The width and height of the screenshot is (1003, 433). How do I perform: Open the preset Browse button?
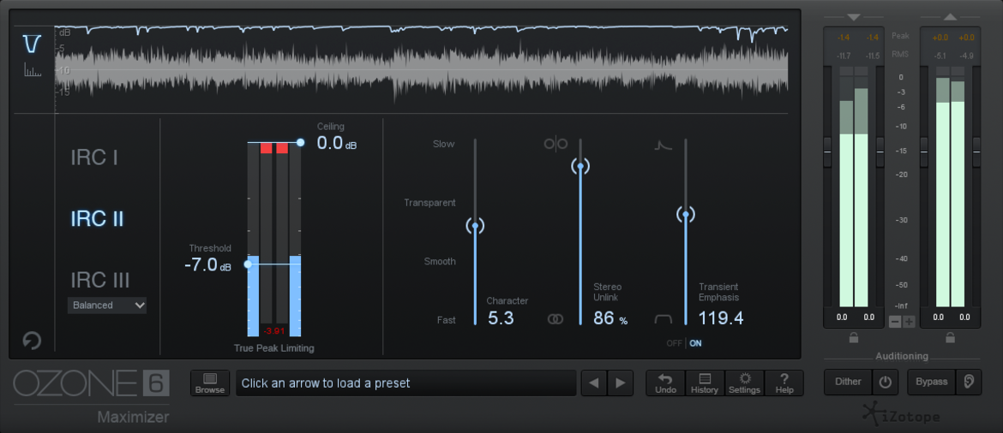point(210,383)
